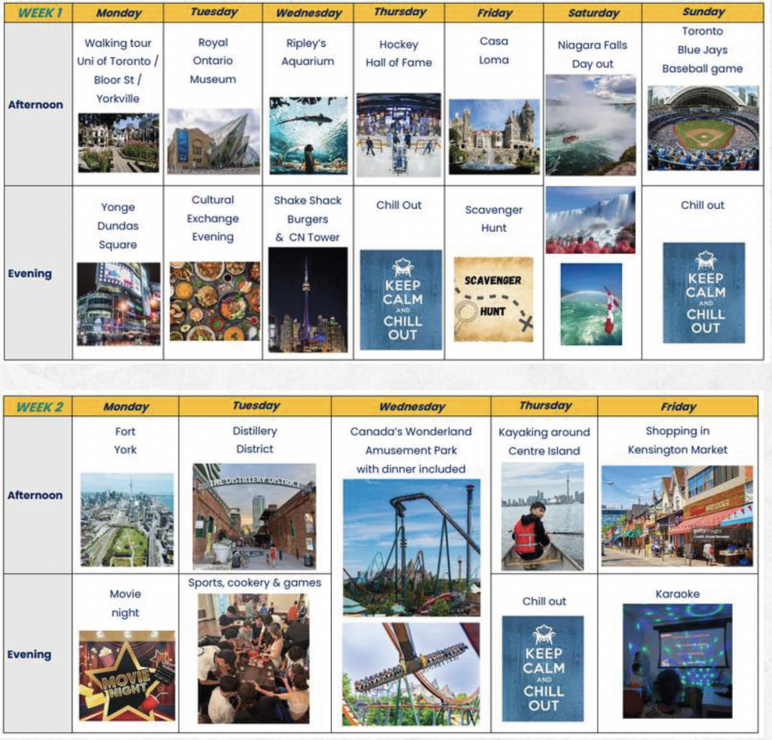
Task: Click the WEEK 2 header label
Action: pyautogui.click(x=39, y=407)
